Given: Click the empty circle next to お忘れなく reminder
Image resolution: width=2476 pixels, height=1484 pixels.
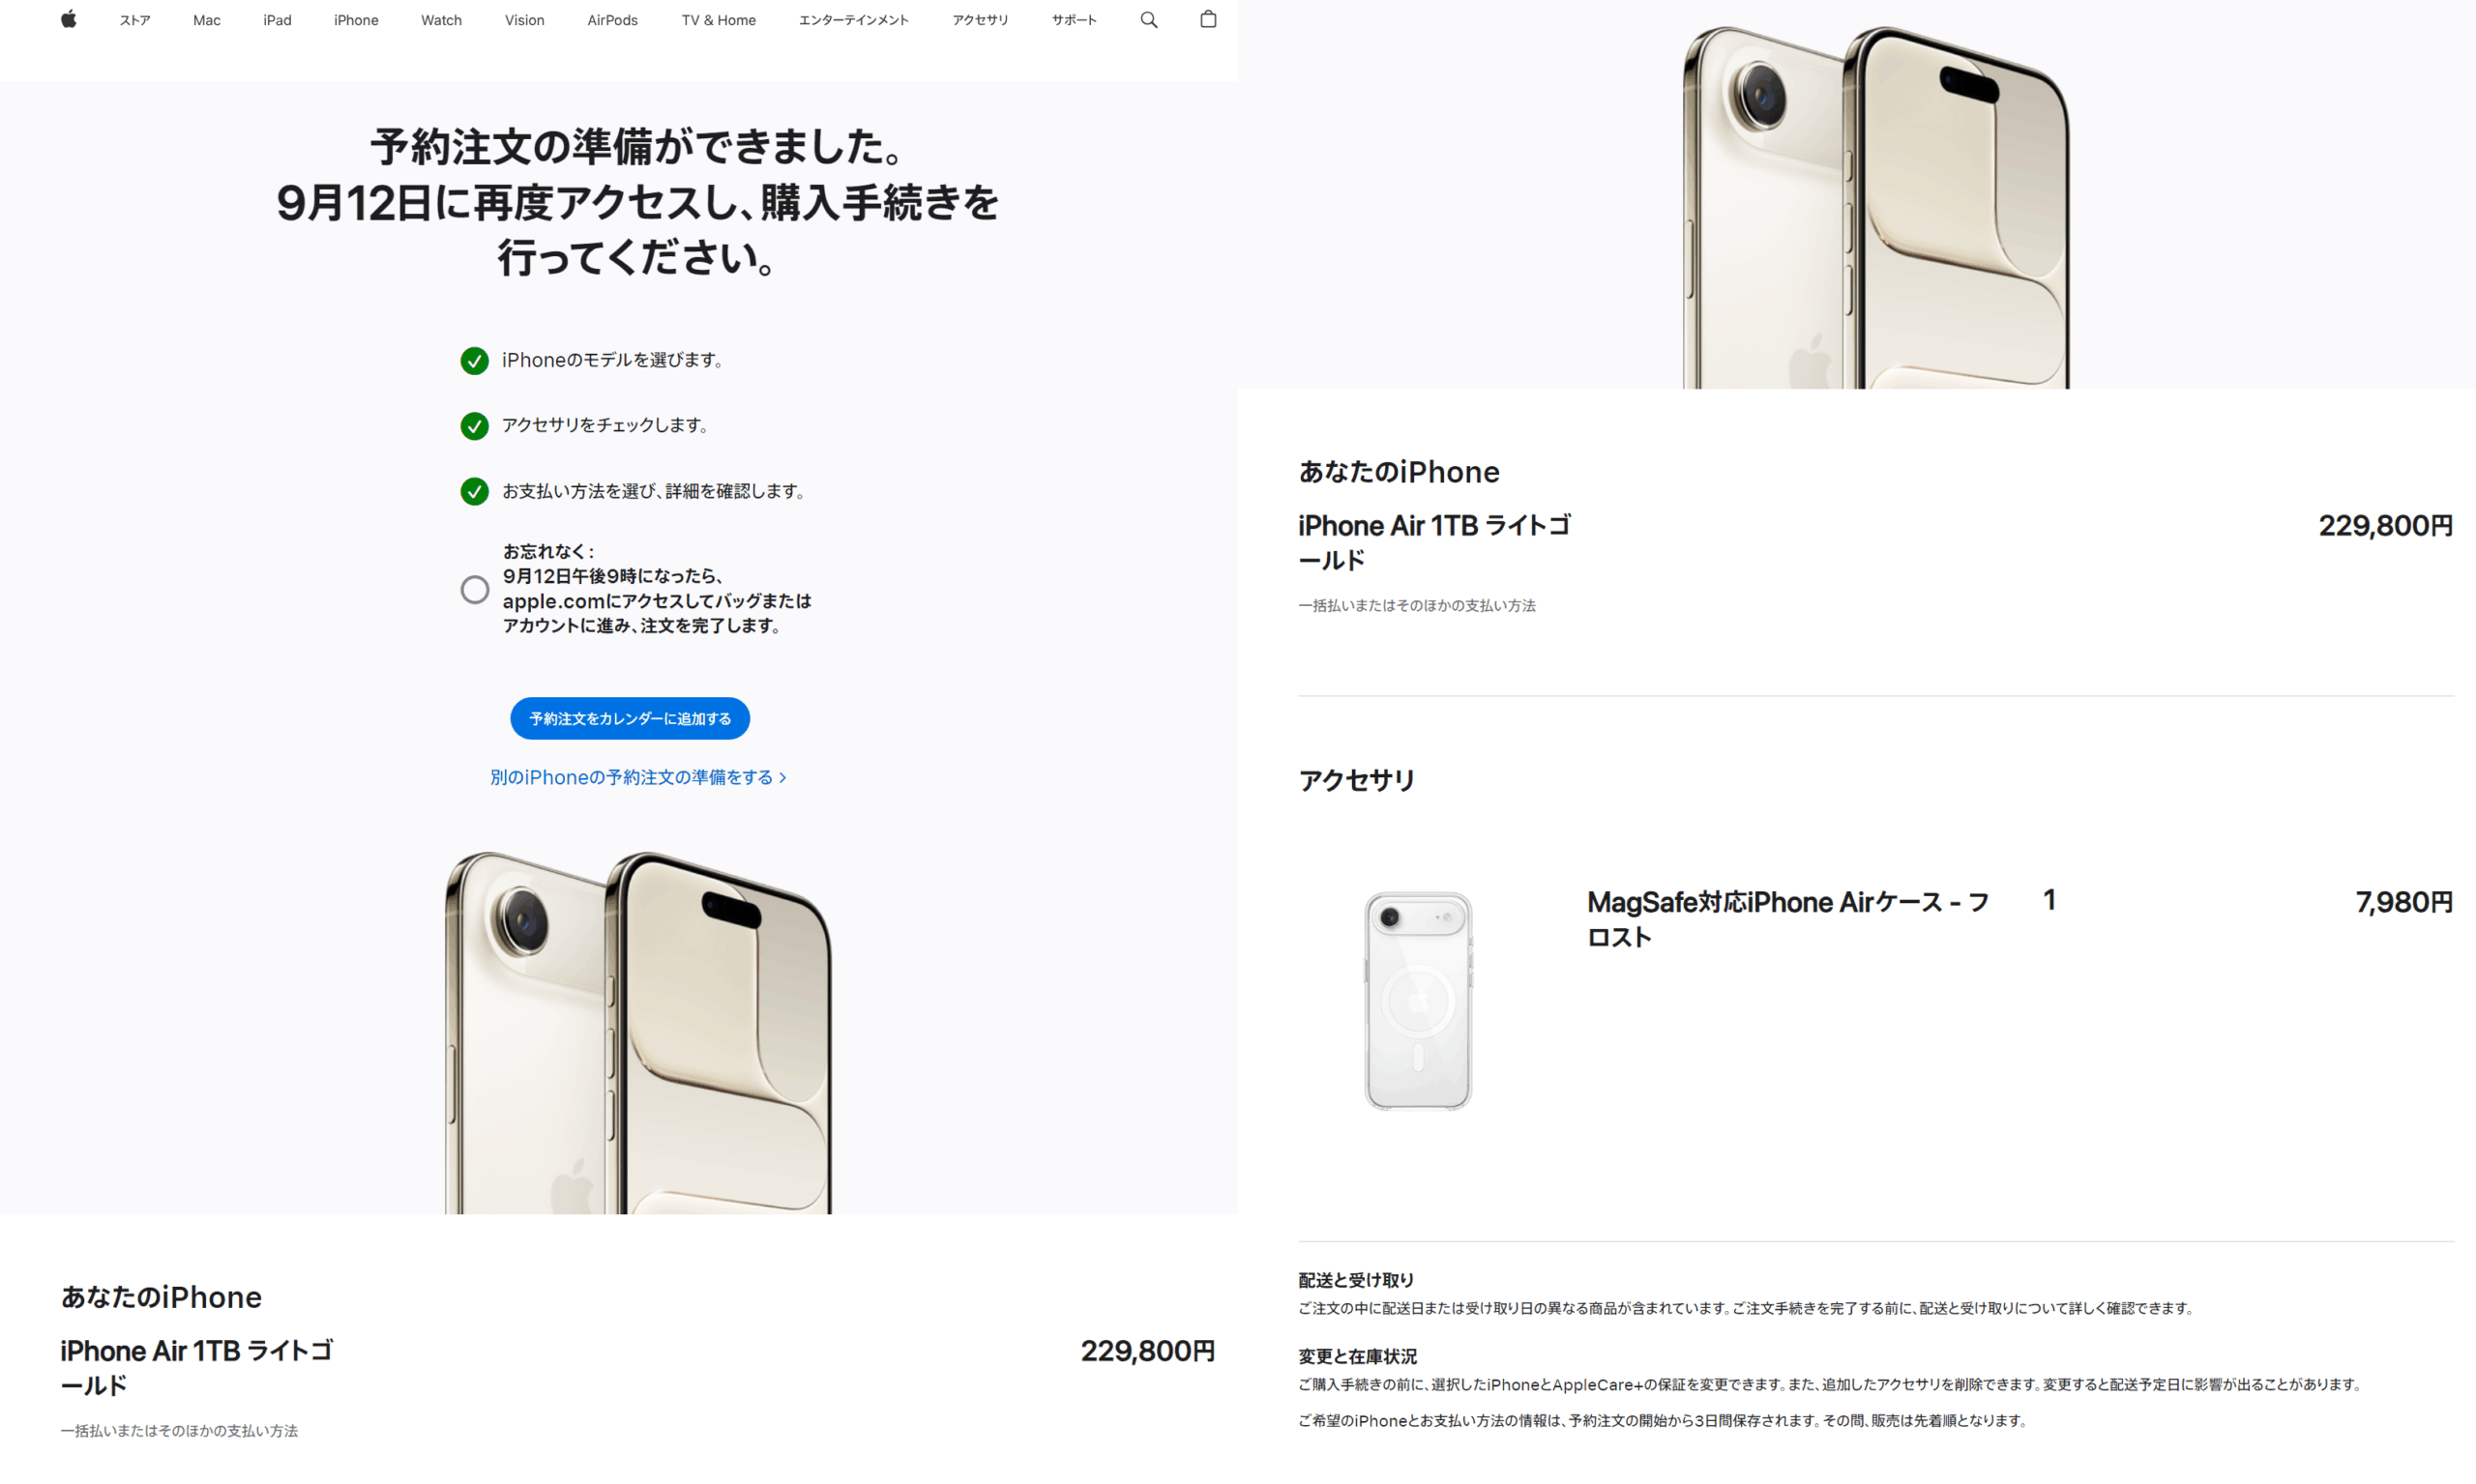Looking at the screenshot, I should tap(474, 589).
